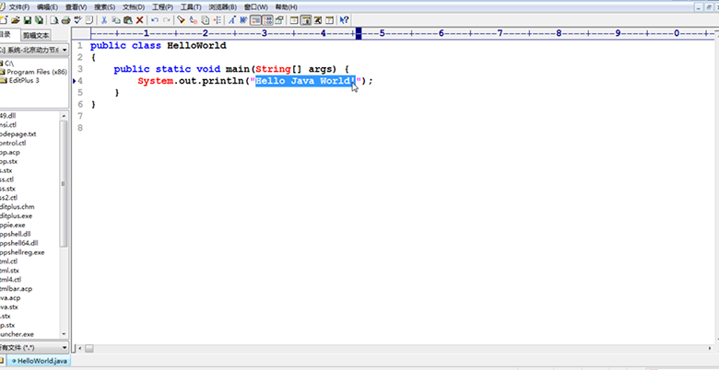Open the 文件(F) menu
This screenshot has width=719, height=370.
[19, 7]
